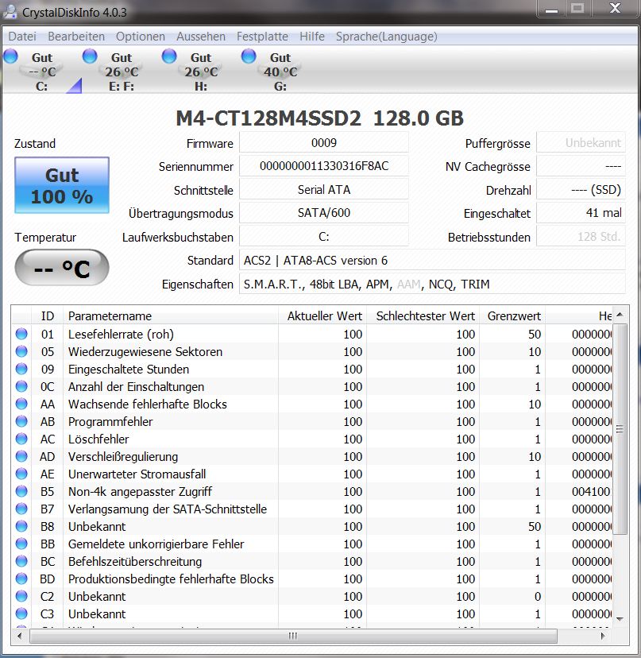Click status dot for row ID B8

coord(21,526)
